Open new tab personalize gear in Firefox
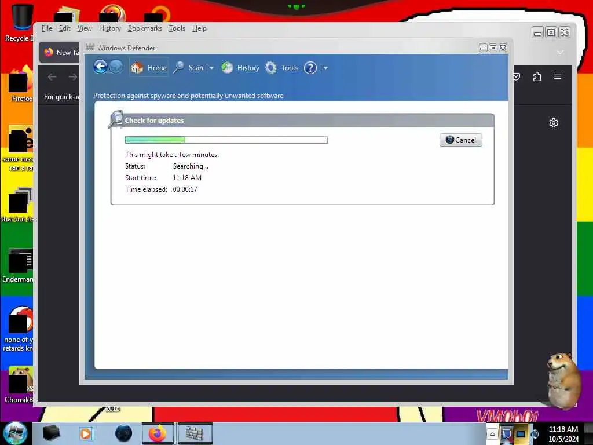 click(x=554, y=123)
